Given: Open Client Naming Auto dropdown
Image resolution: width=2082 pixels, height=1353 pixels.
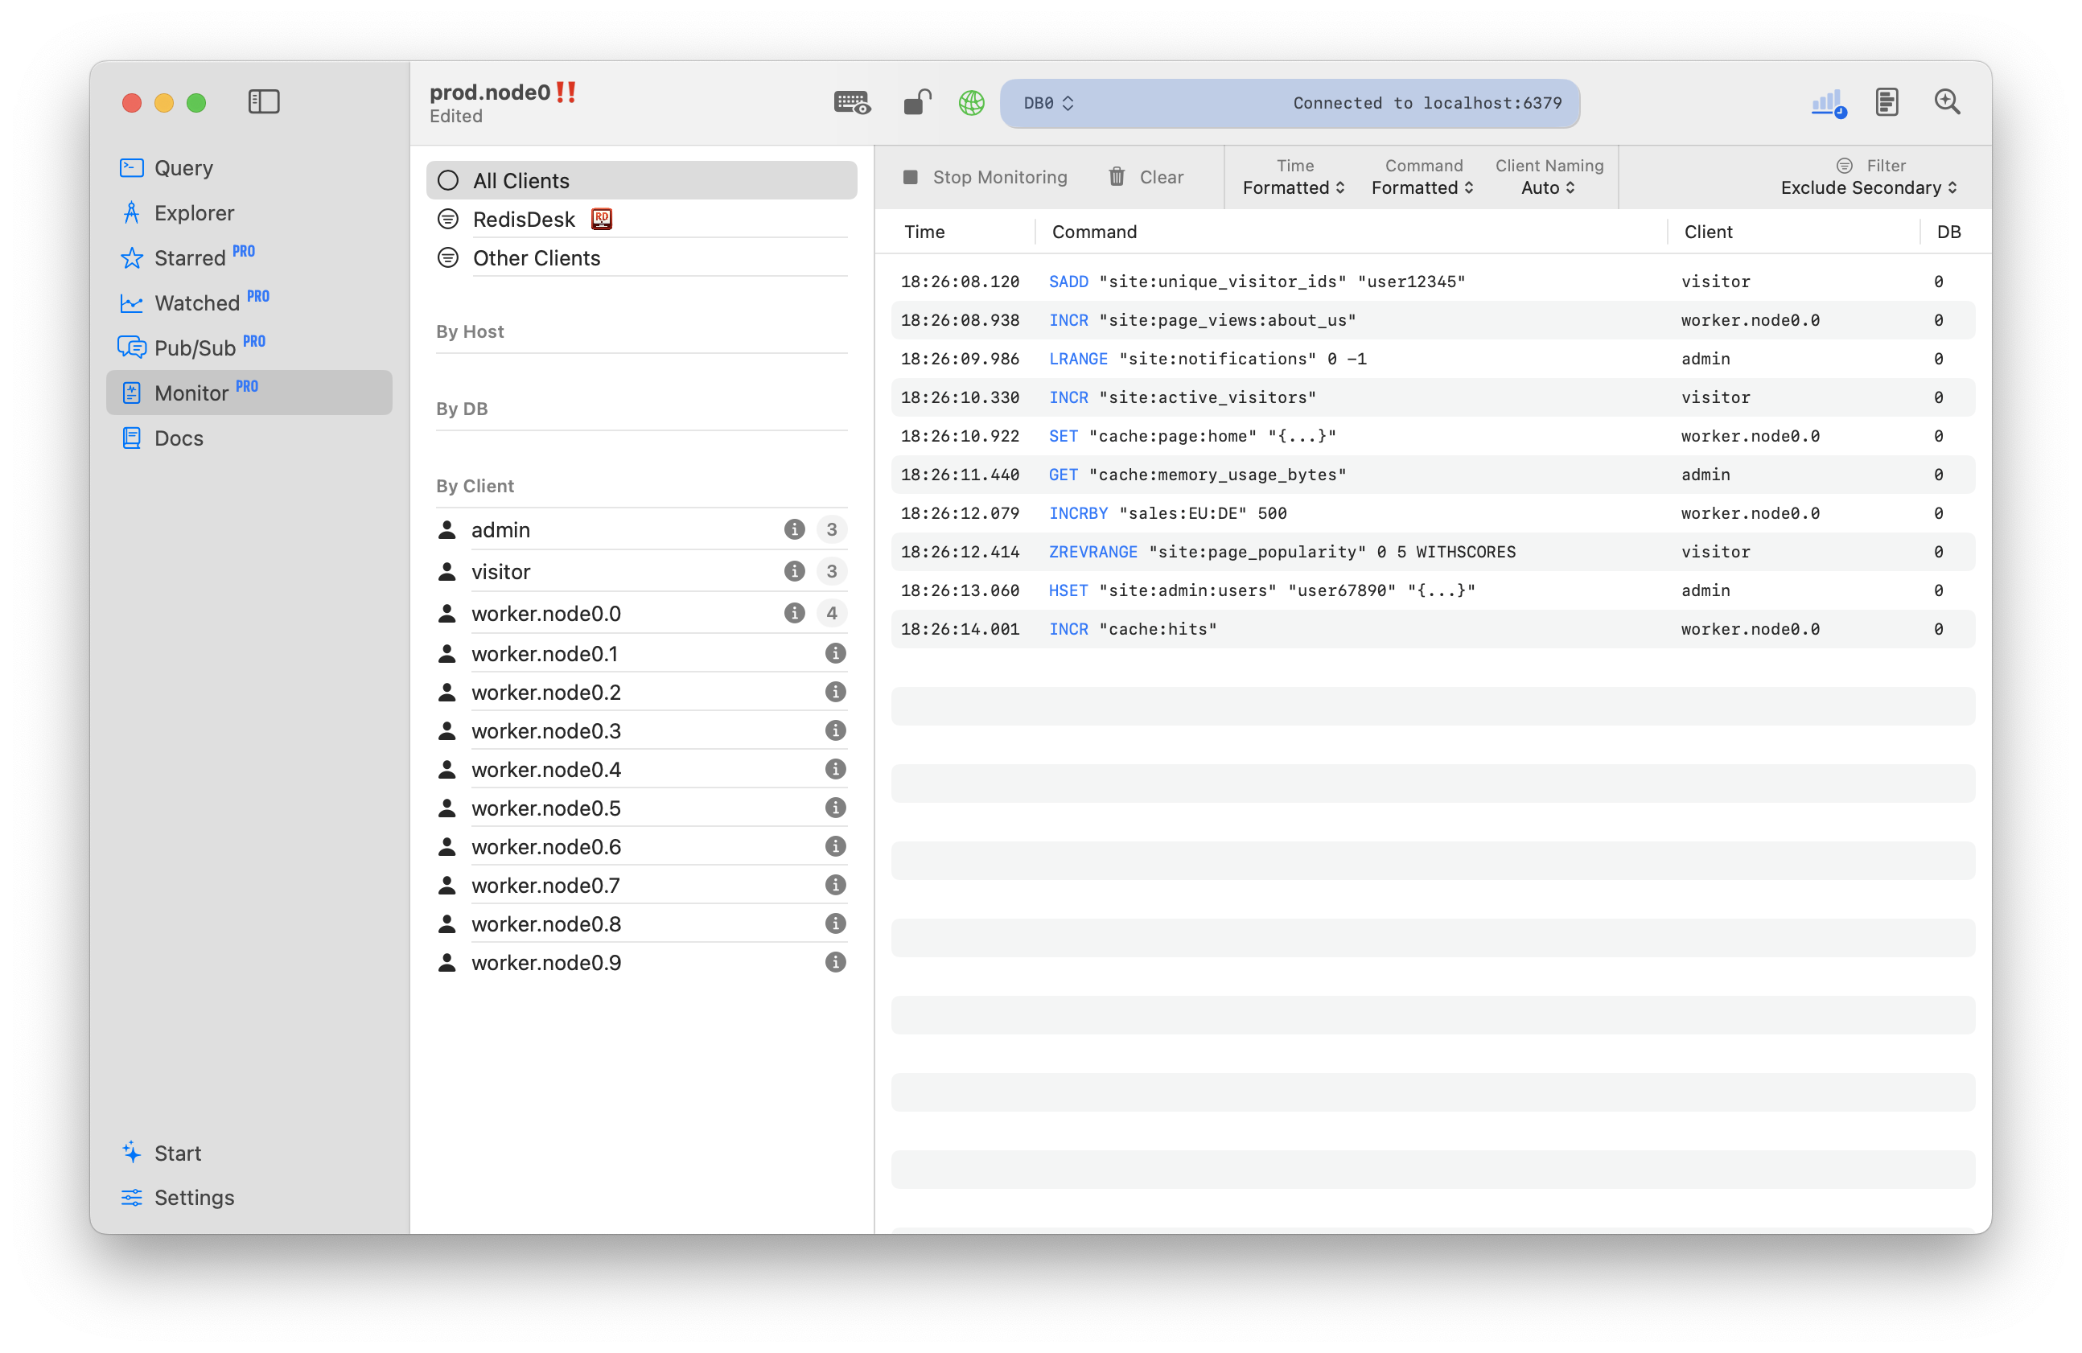Looking at the screenshot, I should (x=1548, y=188).
